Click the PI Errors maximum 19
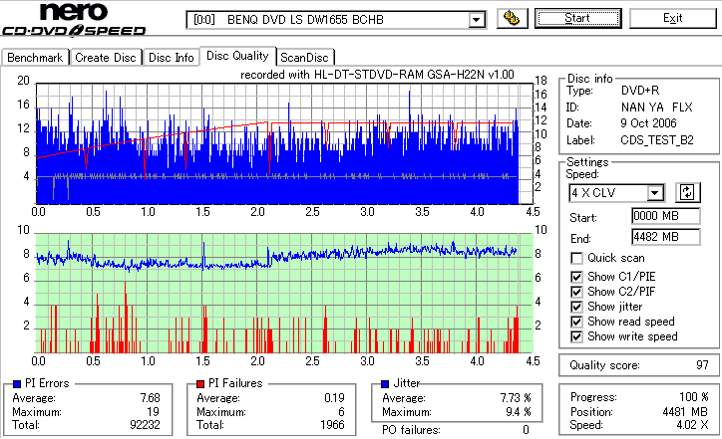Screen dimensions: 722x439 pyautogui.click(x=153, y=412)
